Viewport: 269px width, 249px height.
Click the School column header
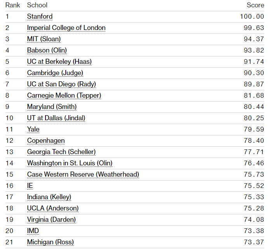(37, 5)
